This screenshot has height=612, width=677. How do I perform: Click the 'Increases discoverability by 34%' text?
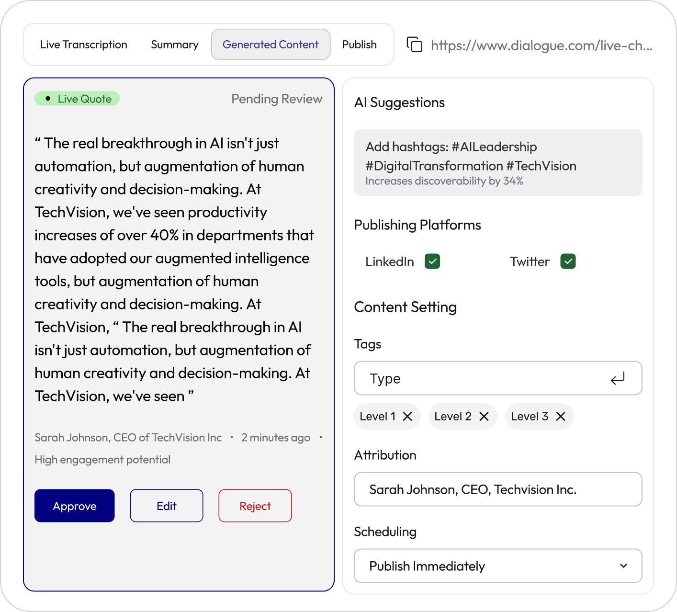click(444, 181)
